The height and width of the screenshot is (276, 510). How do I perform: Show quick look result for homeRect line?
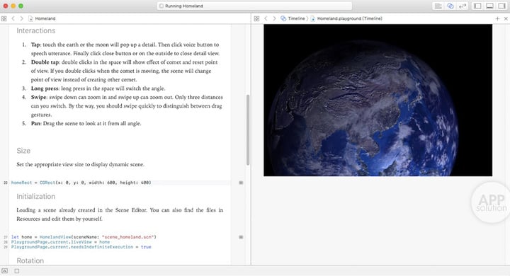point(241,183)
